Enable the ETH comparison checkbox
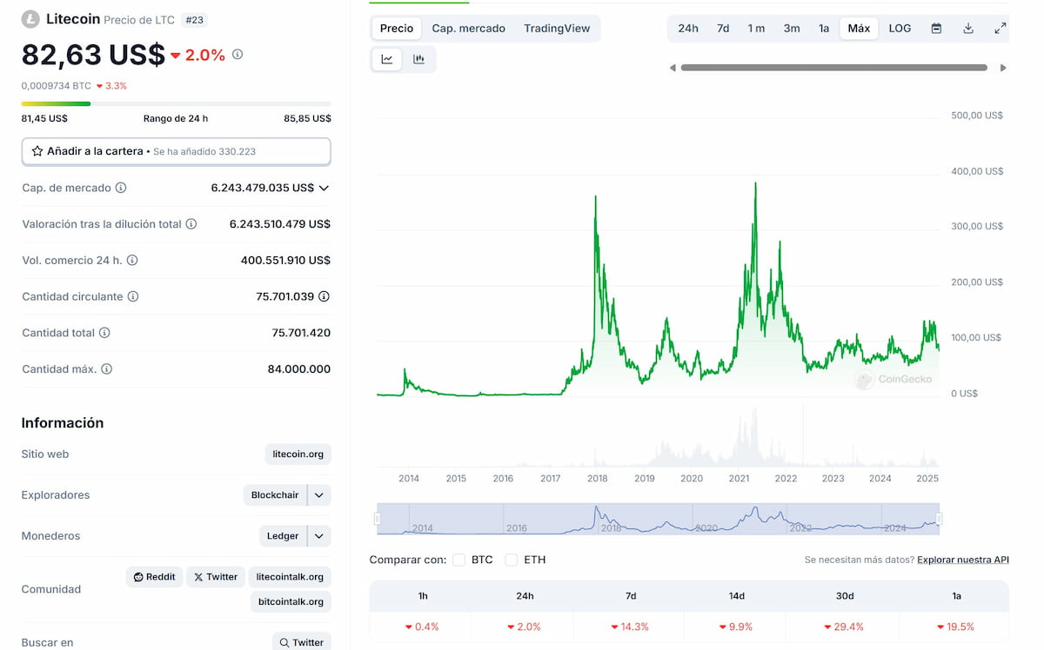Screen dimensions: 1044x650 (x=511, y=560)
